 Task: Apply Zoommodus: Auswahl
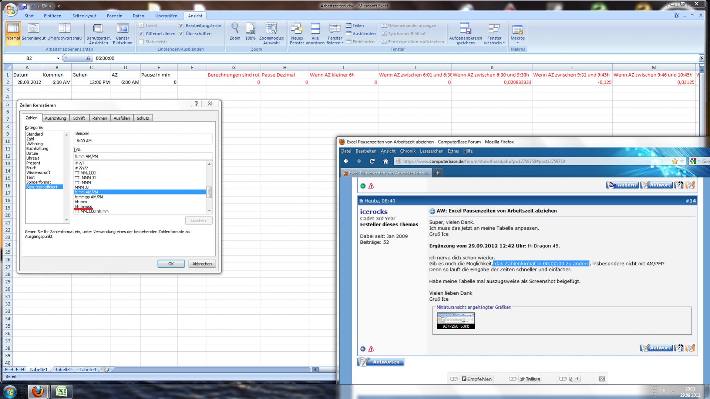(x=271, y=33)
